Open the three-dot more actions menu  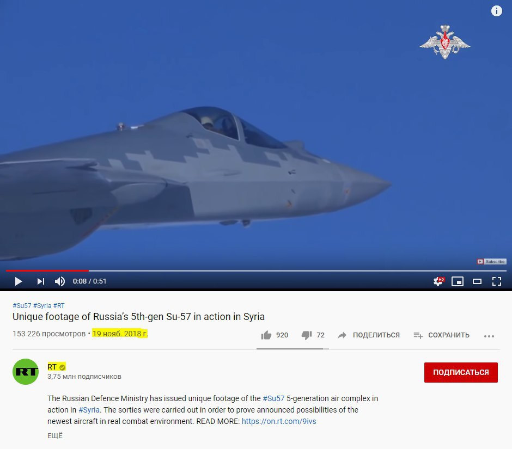pos(489,336)
